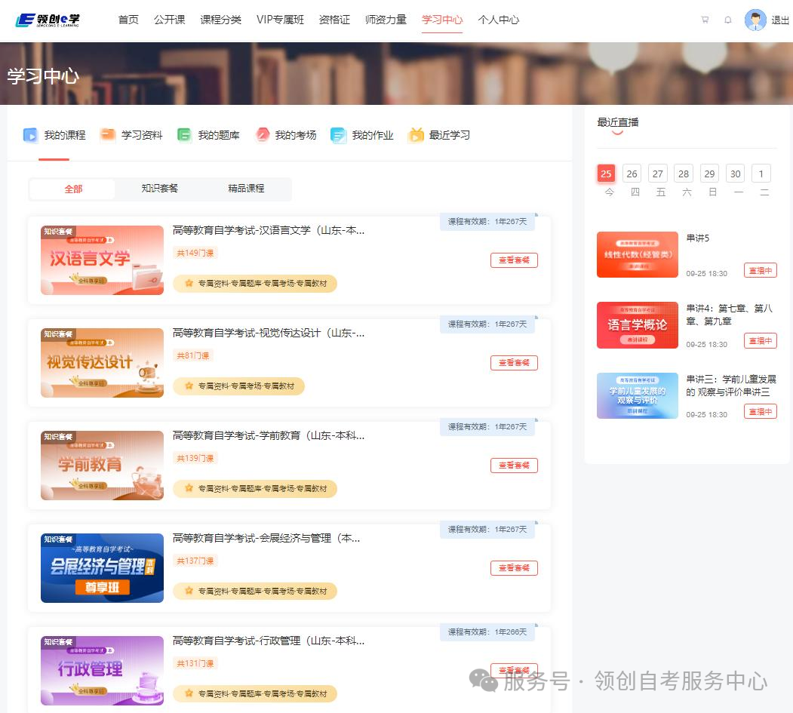Click the 我的题库 green icon

click(x=184, y=135)
